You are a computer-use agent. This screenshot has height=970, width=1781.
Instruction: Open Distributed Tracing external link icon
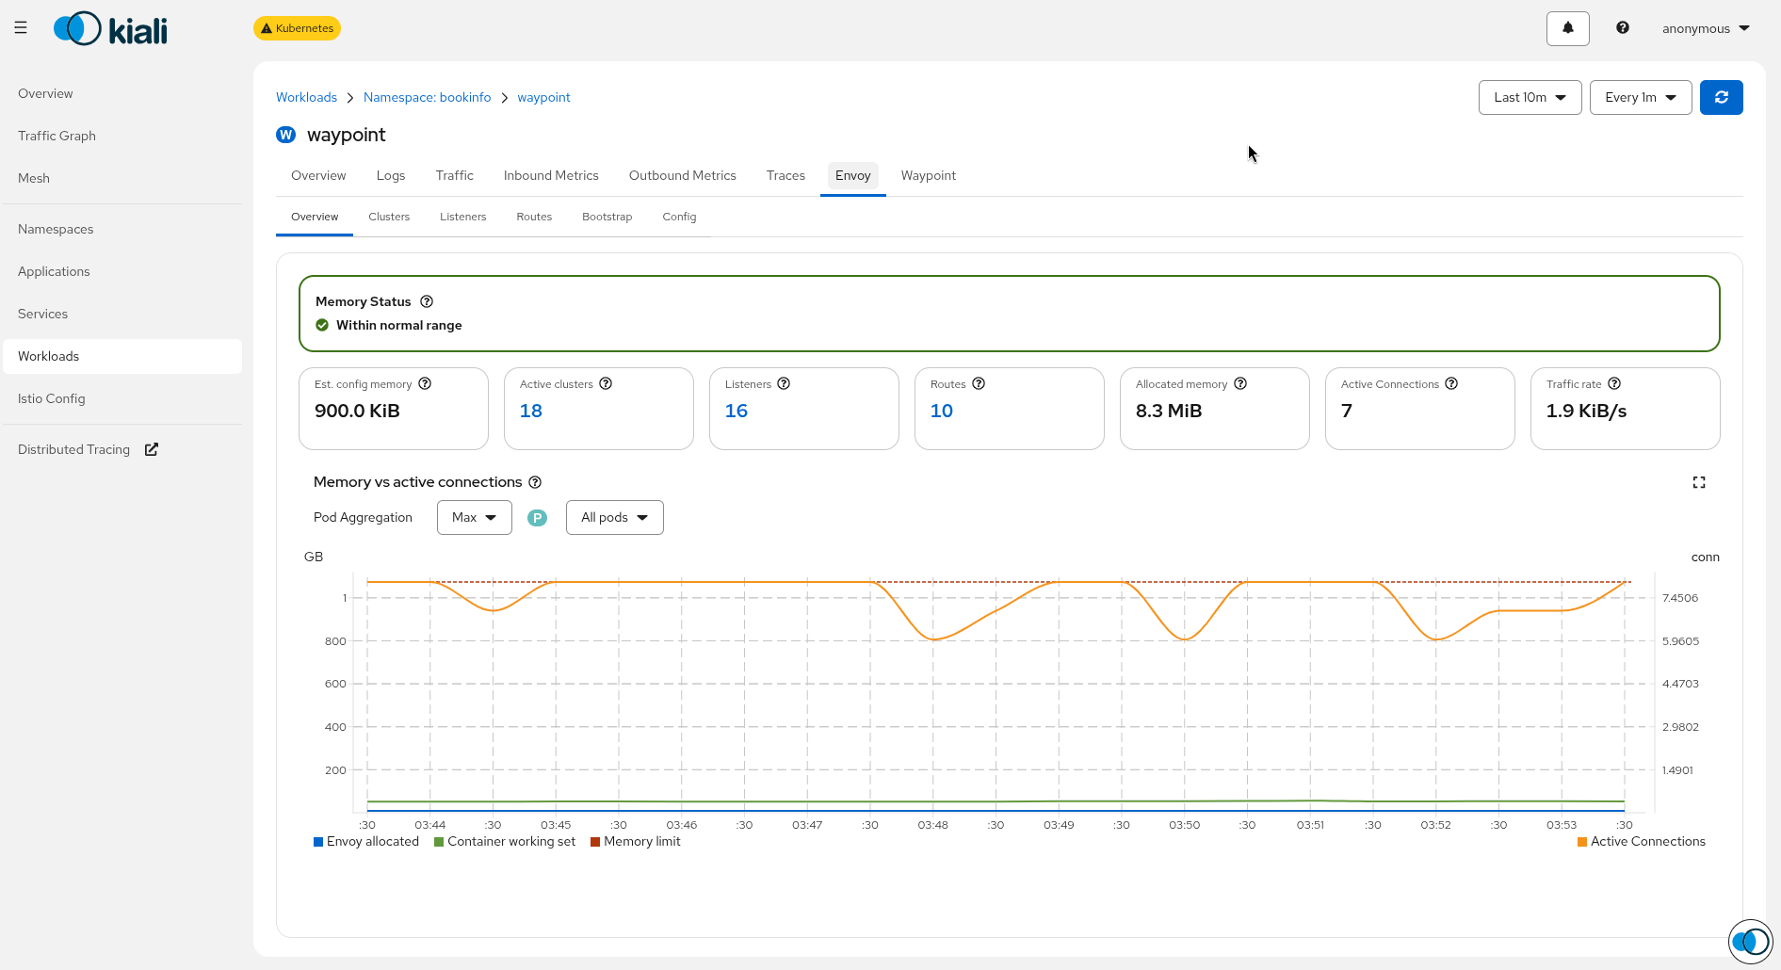[x=152, y=449]
